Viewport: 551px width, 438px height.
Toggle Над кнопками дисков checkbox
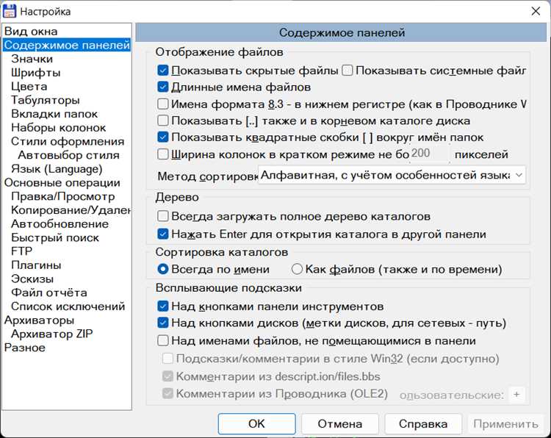162,323
